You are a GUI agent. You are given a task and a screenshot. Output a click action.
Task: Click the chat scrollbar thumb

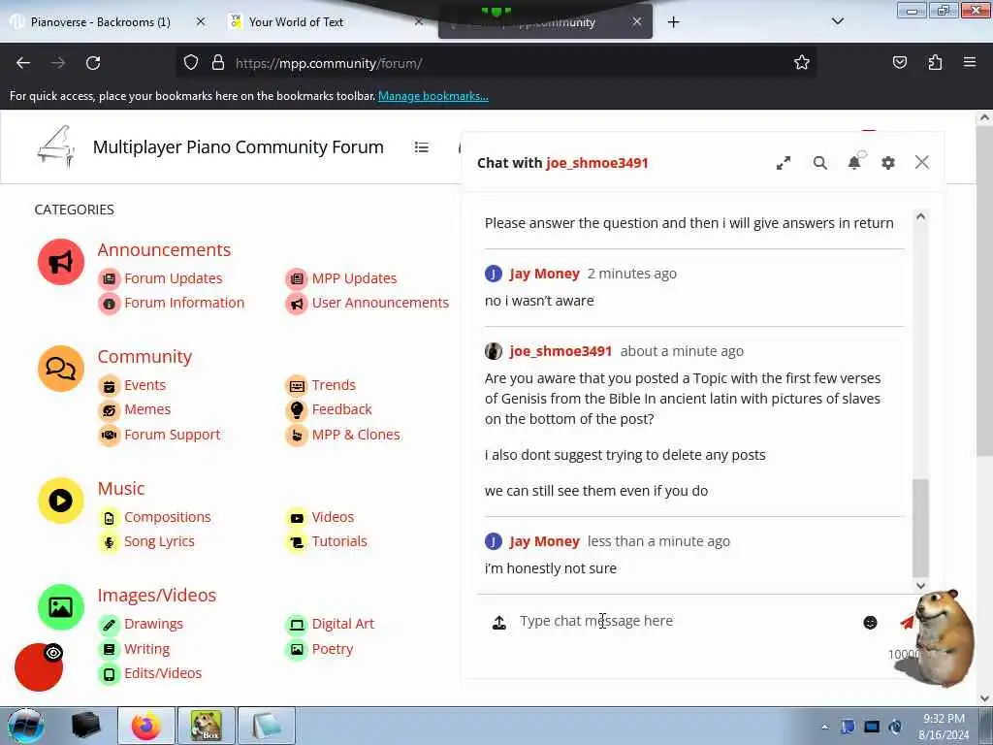921,528
